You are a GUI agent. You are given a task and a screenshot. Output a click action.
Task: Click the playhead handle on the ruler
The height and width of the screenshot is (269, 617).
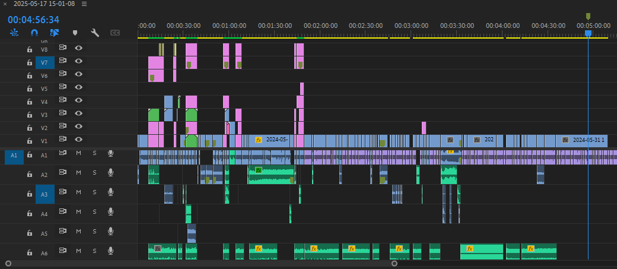588,33
